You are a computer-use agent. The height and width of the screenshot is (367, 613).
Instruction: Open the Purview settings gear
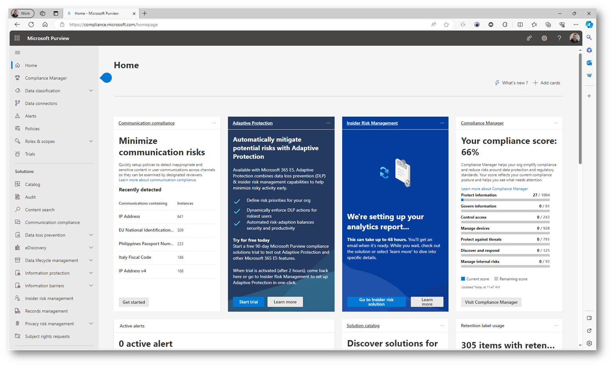click(544, 38)
